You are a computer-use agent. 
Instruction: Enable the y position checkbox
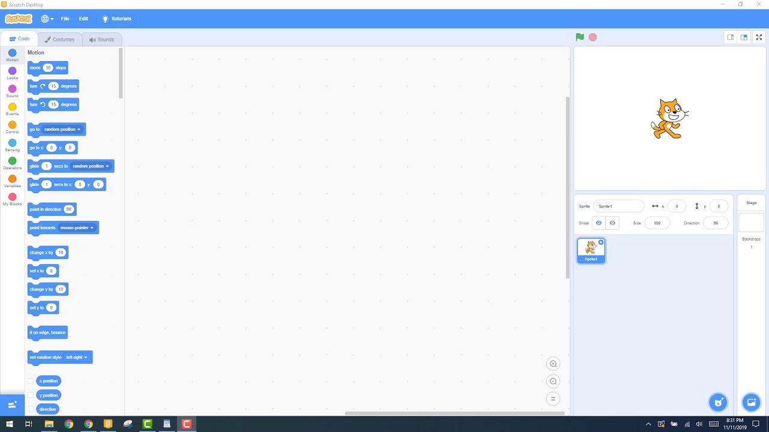[x=31, y=395]
